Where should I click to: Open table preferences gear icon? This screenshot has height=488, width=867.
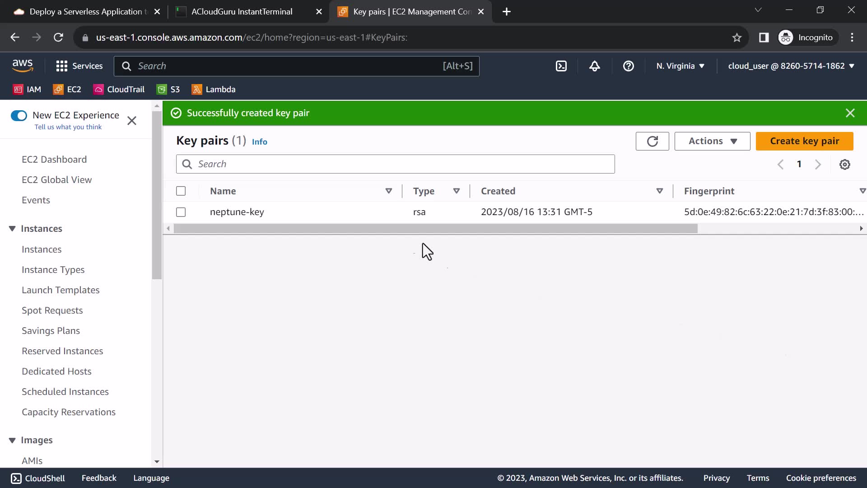(844, 164)
